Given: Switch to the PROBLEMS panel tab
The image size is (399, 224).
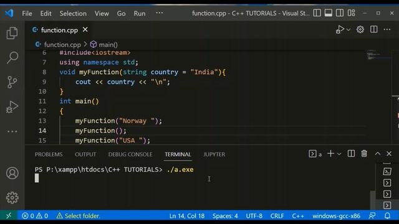Looking at the screenshot, I should coord(49,154).
